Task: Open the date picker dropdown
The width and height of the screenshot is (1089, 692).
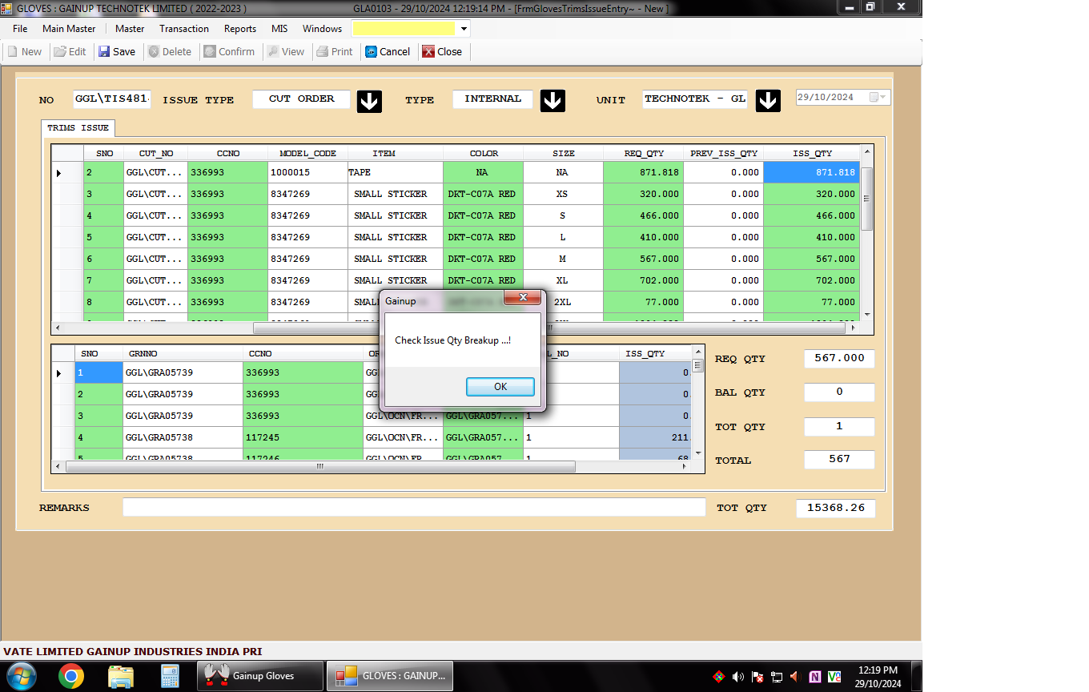Action: [882, 98]
